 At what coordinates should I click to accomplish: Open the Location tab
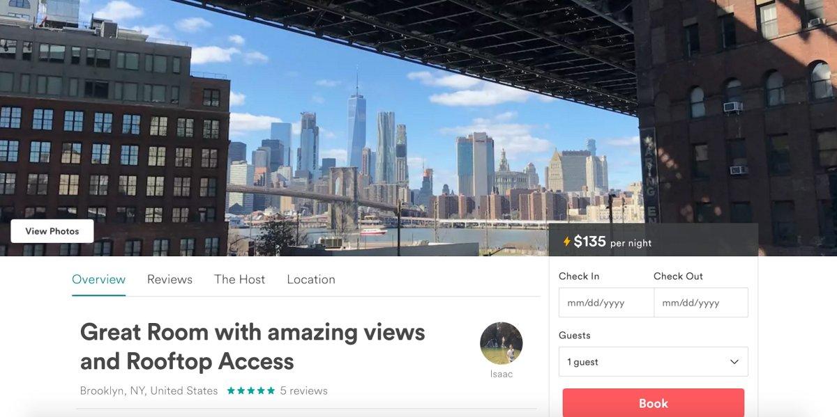pos(311,279)
